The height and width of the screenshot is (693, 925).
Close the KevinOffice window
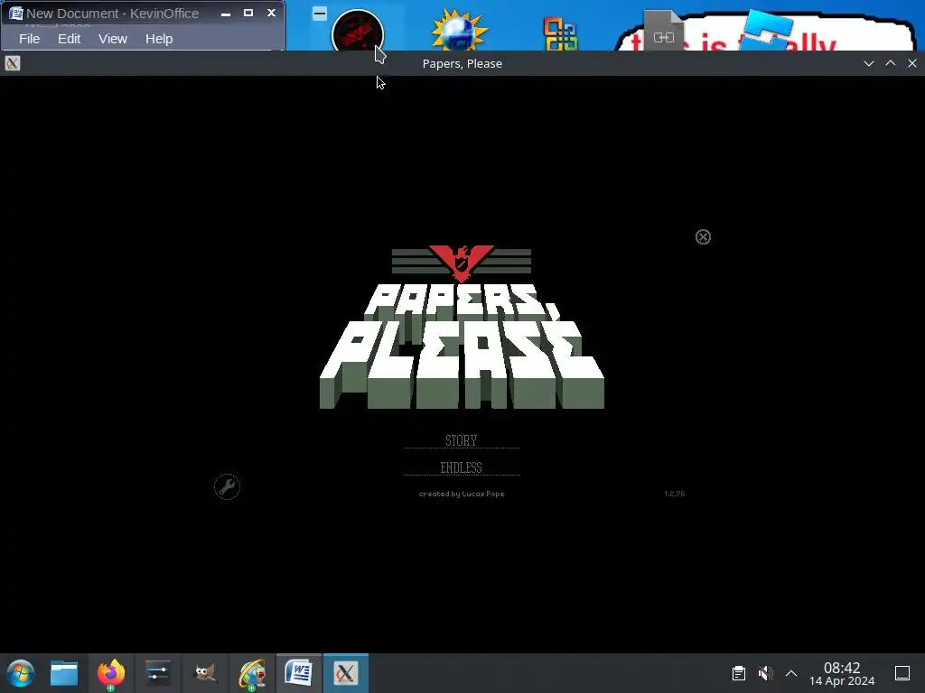pyautogui.click(x=271, y=13)
